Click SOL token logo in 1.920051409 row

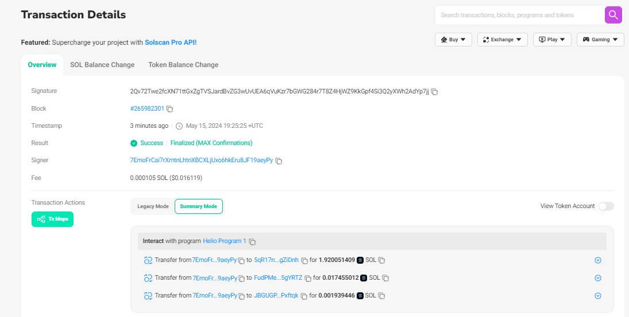click(x=360, y=260)
